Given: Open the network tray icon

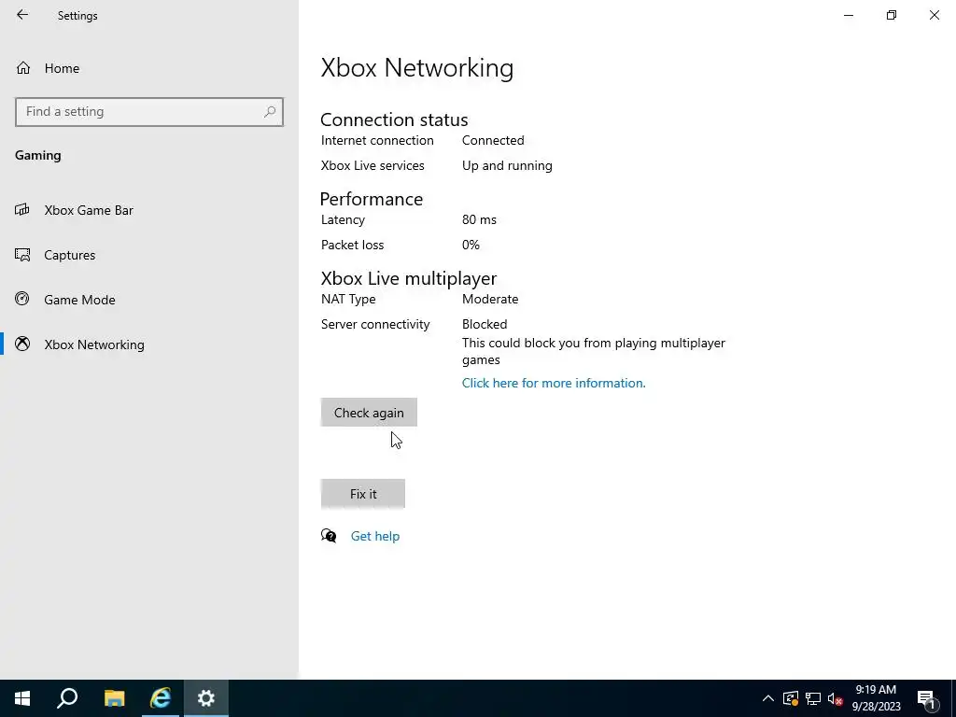Looking at the screenshot, I should [813, 698].
